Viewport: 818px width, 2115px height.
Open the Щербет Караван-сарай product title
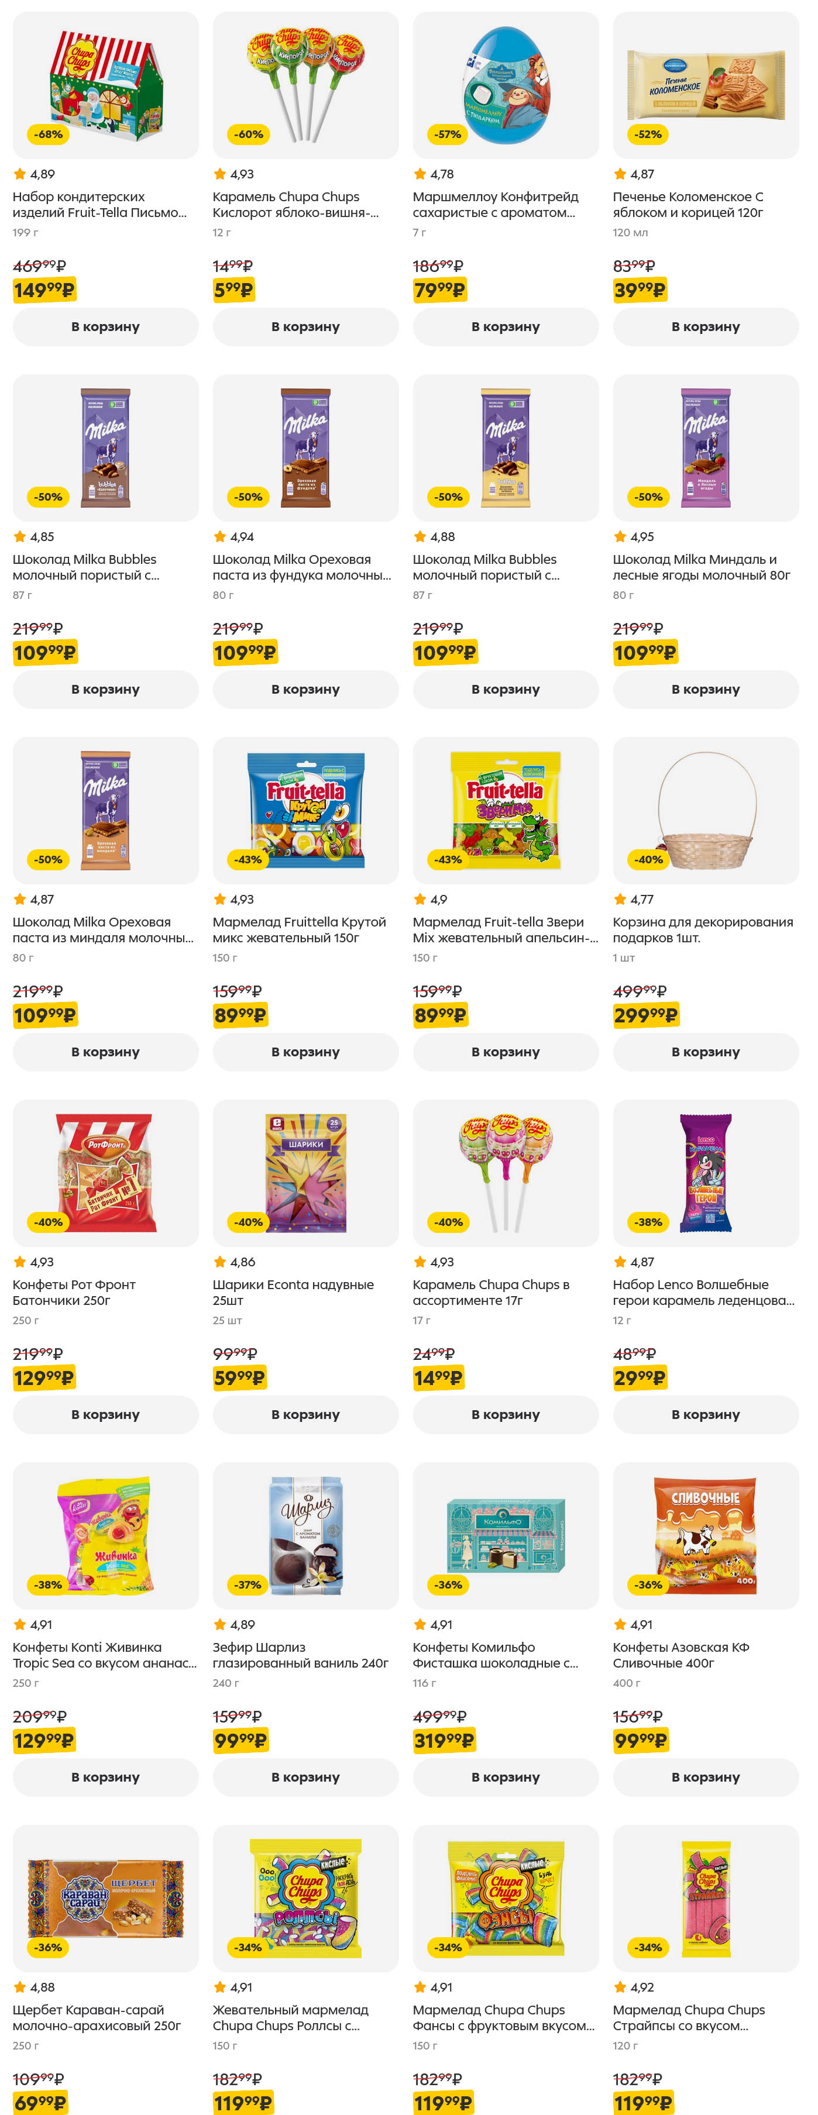point(96,2017)
